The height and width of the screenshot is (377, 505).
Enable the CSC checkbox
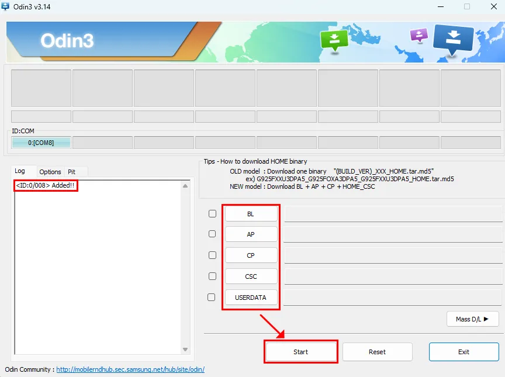click(x=212, y=276)
